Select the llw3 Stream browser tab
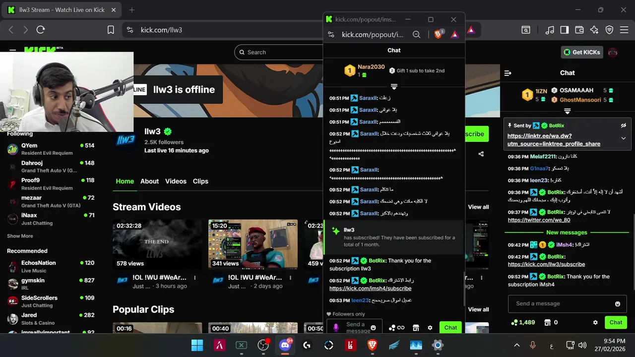The width and height of the screenshot is (635, 357). (x=63, y=10)
